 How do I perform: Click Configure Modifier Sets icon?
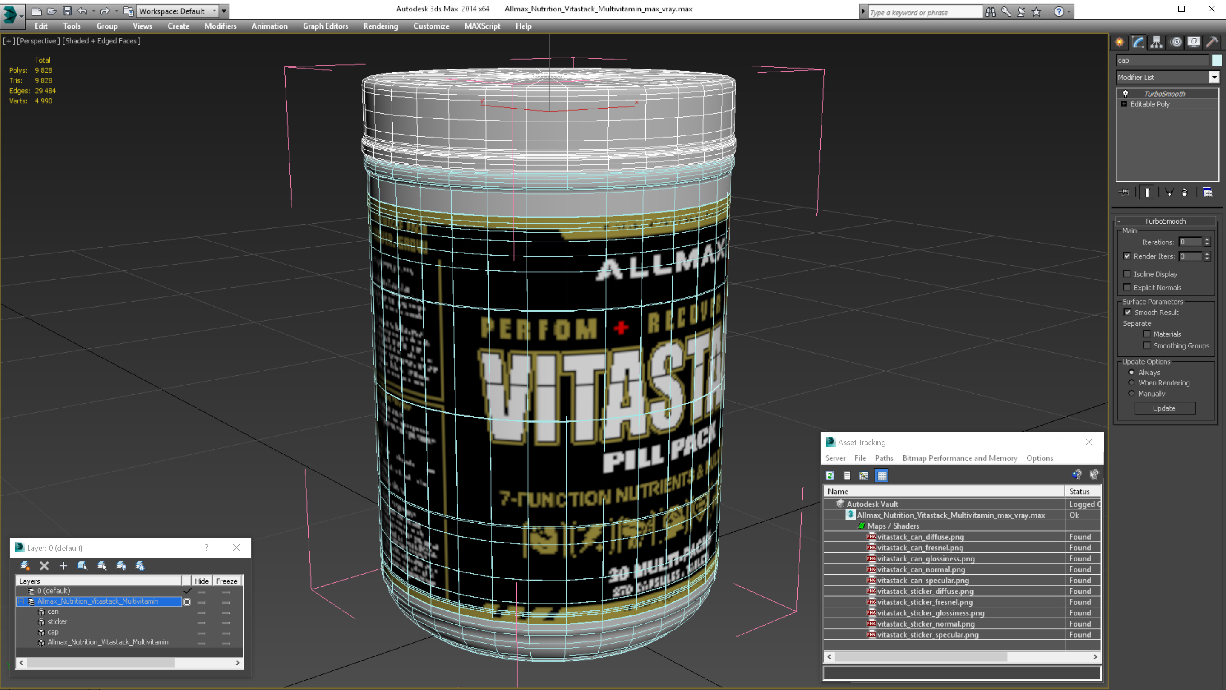[x=1207, y=193]
